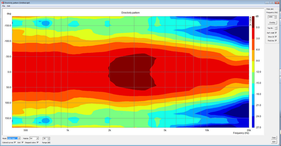This screenshot has height=146, width=281.
Task: Click the Frequency (Hz) input field
Action: click(x=271, y=17)
